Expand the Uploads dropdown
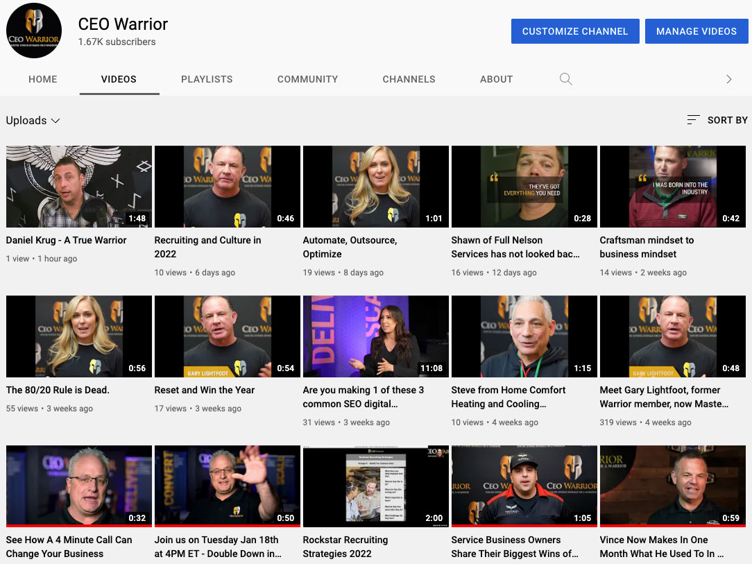Image resolution: width=752 pixels, height=564 pixels. click(x=33, y=121)
